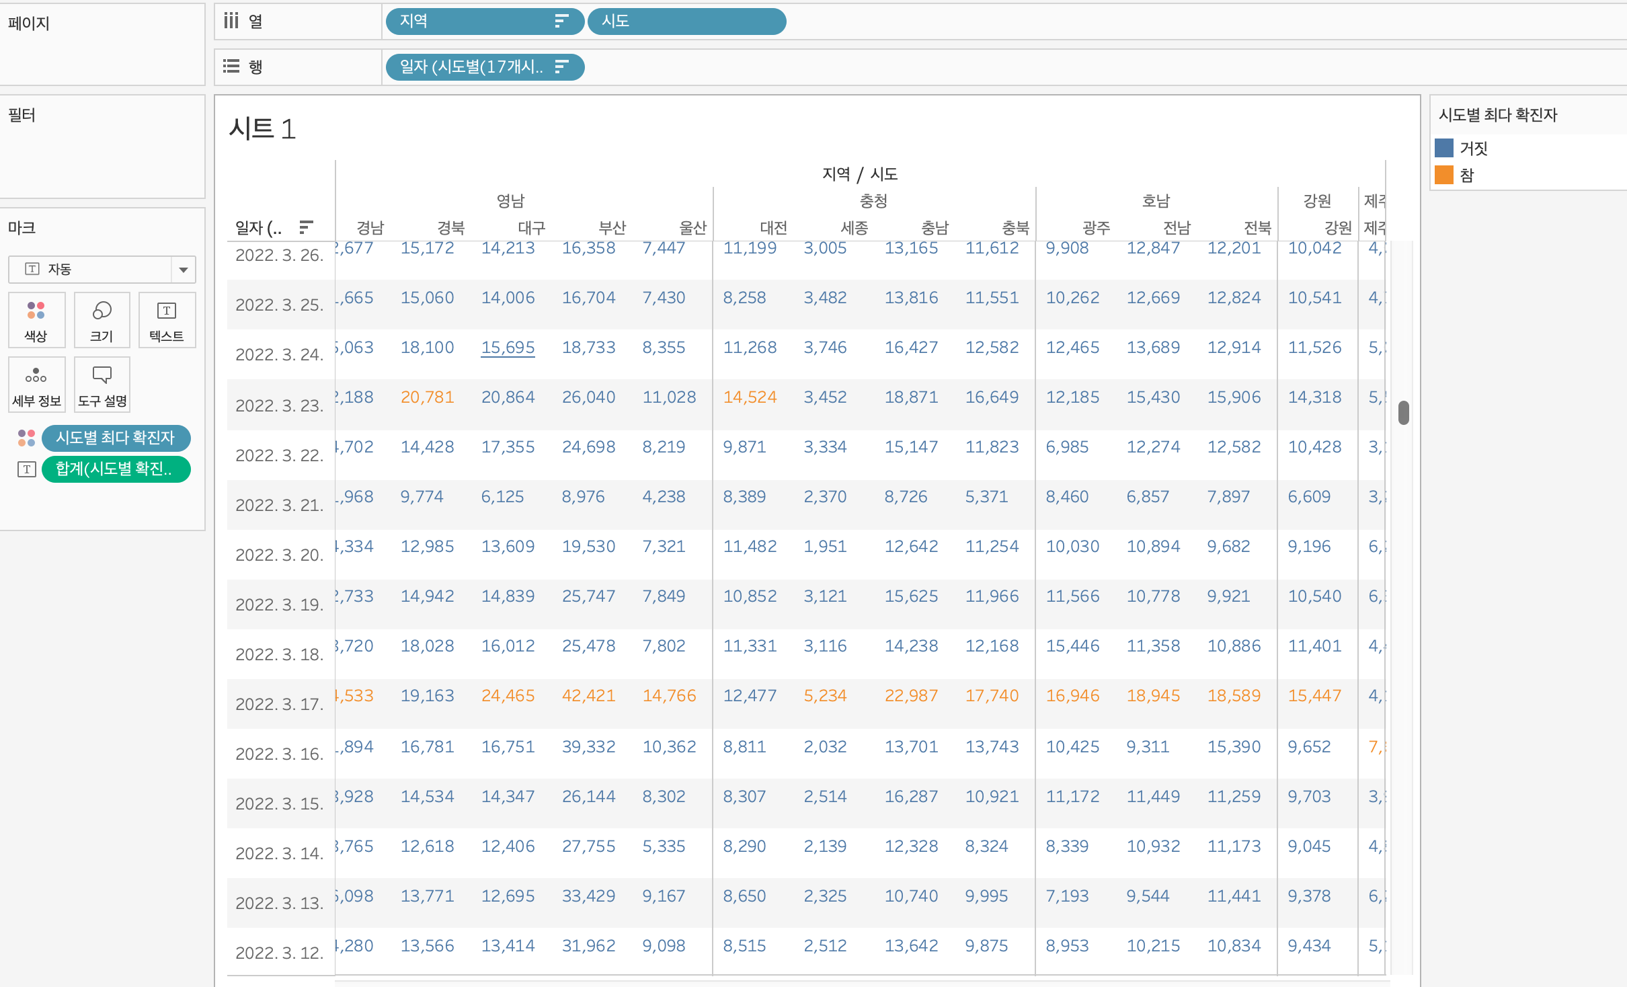Select the 일자 (시도별(17개시.. pill on rows

[485, 67]
